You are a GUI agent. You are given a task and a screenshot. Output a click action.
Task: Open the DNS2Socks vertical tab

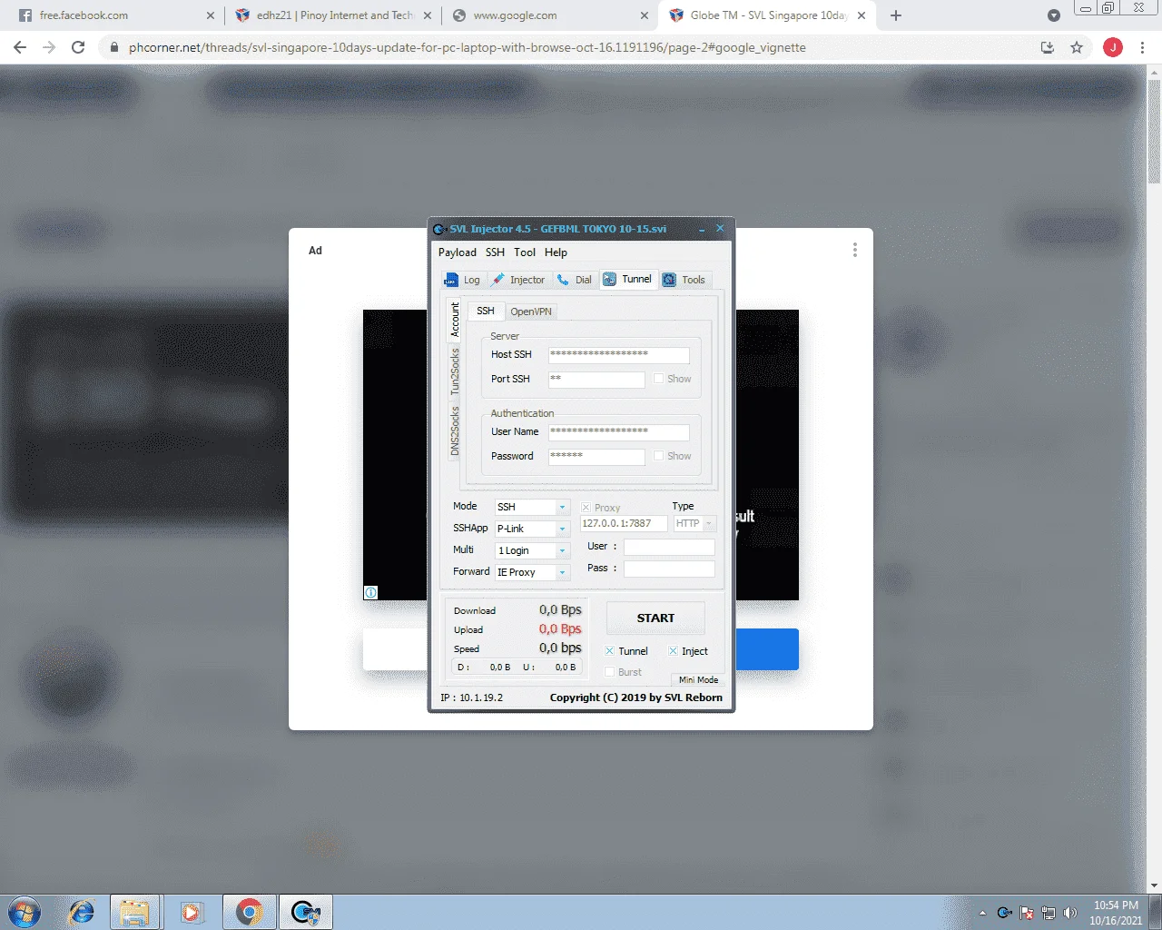click(x=456, y=430)
